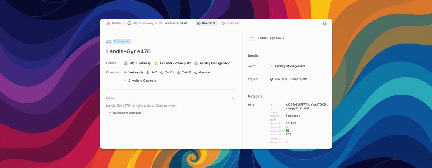Click the yellow project icon beside EKZ 459
This screenshot has width=432, height=168.
point(156,63)
